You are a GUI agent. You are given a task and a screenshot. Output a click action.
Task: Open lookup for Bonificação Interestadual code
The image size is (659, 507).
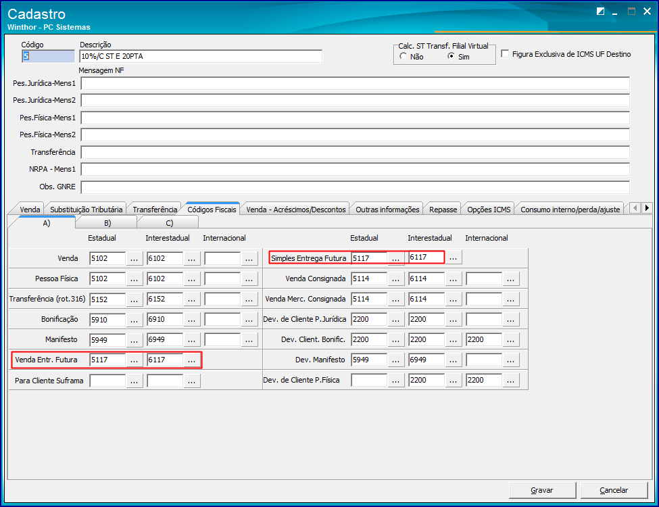tap(192, 320)
